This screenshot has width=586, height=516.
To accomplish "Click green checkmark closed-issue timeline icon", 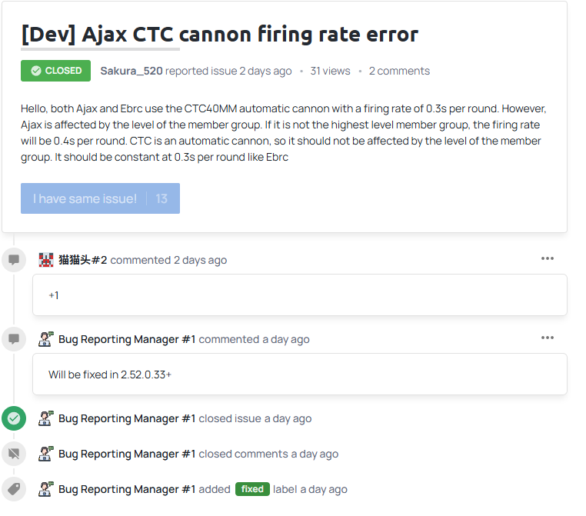I will [14, 418].
